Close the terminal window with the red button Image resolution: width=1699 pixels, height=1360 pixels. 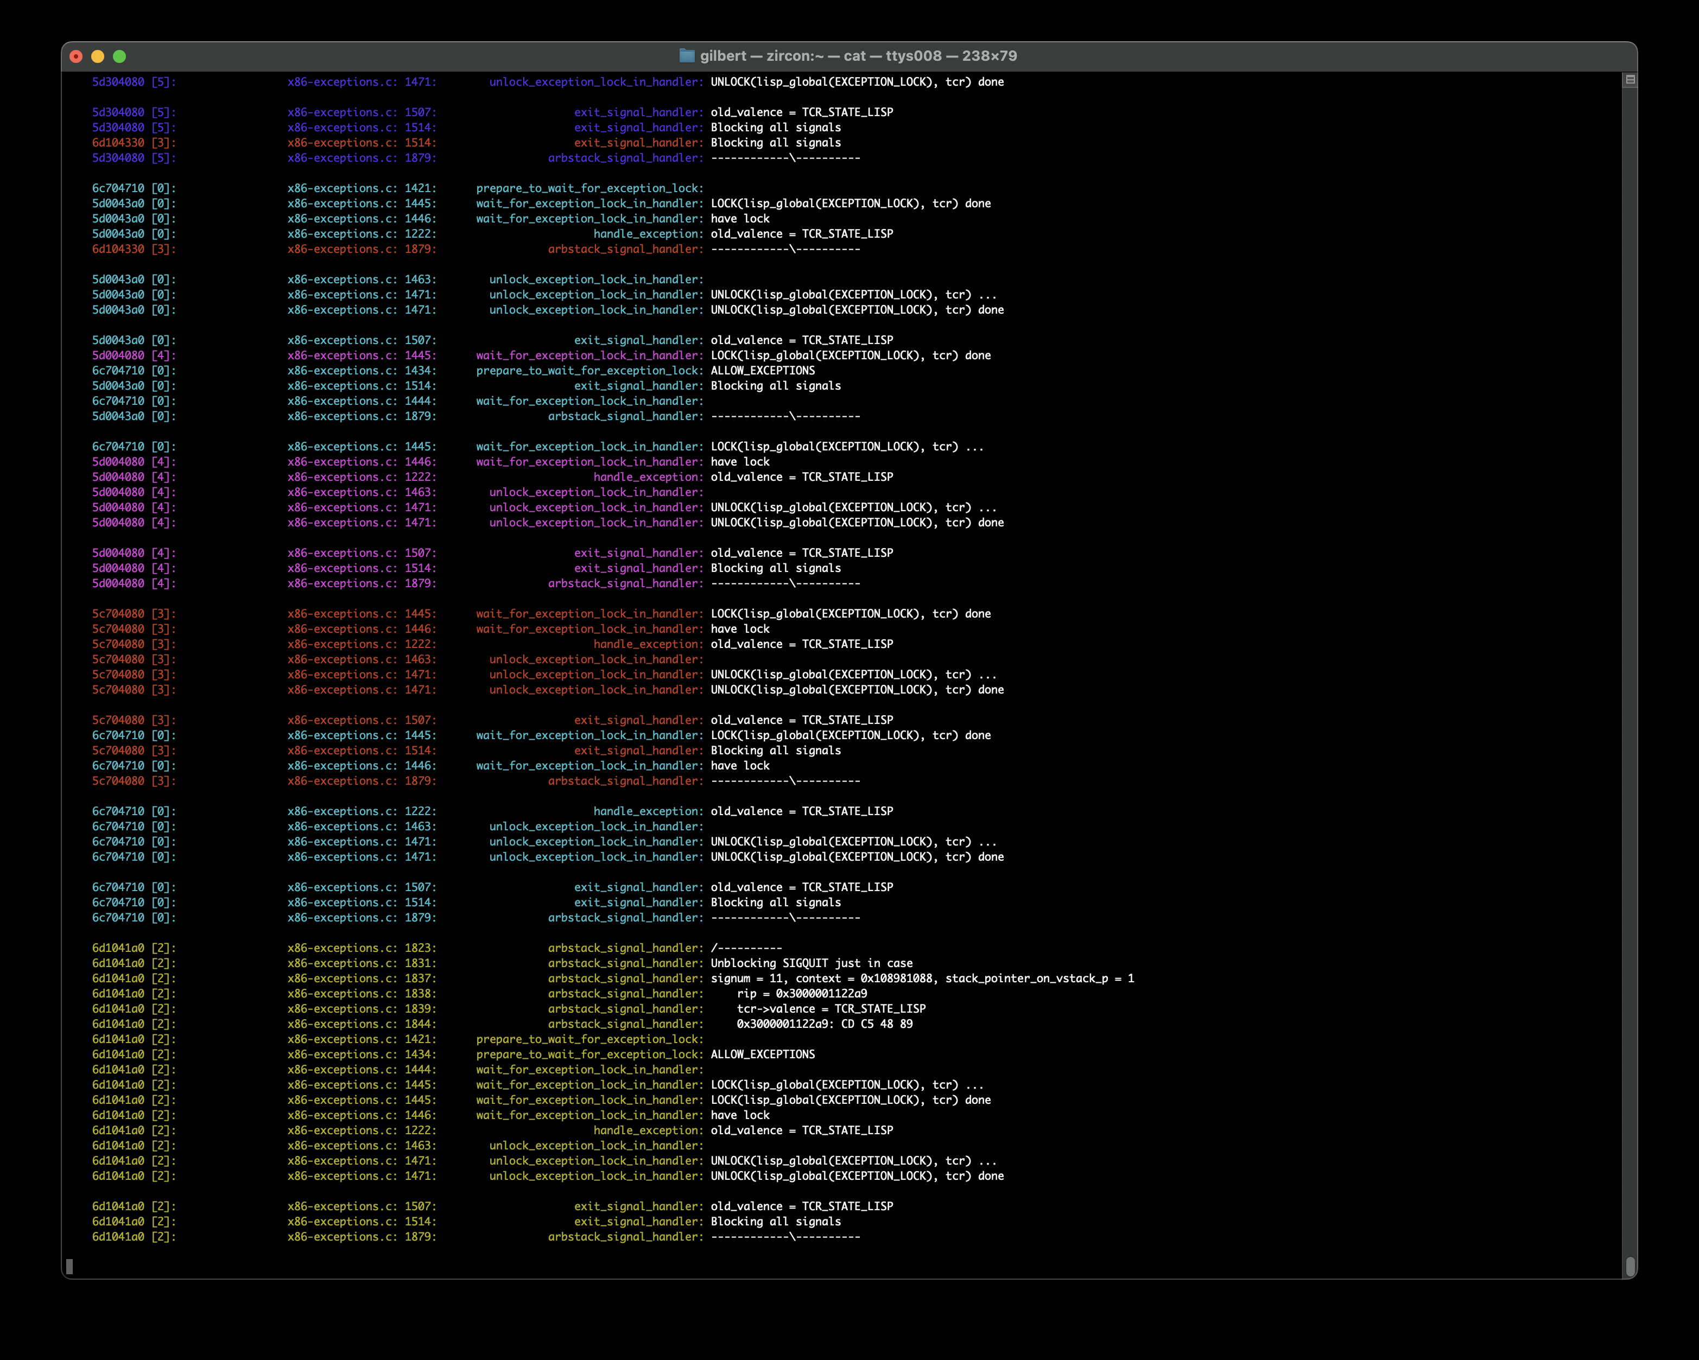77,56
